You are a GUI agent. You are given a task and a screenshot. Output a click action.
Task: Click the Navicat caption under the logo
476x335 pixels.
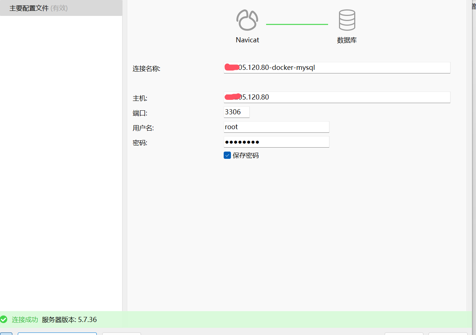[x=248, y=40]
